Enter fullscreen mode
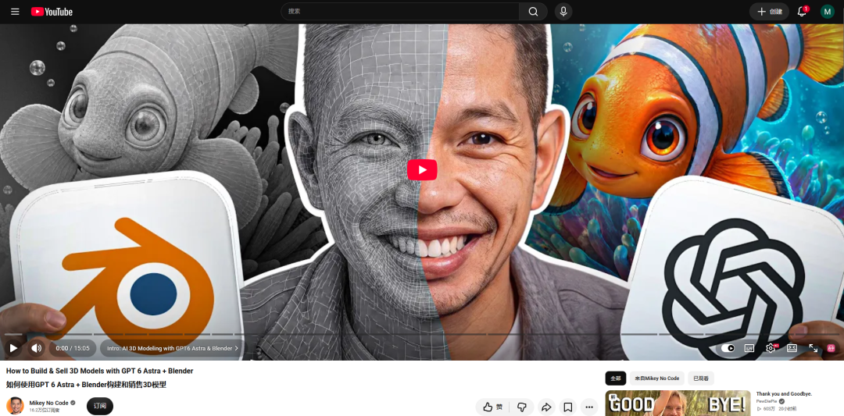 [813, 348]
